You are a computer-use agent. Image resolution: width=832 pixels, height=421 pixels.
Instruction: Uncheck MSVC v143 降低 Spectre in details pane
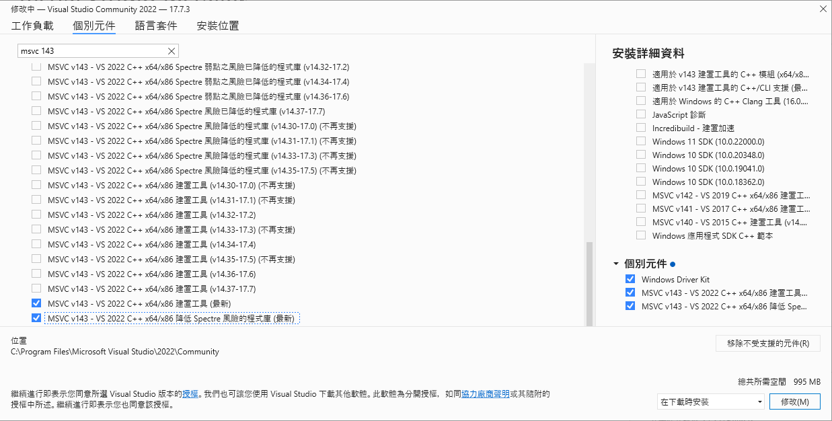click(x=630, y=306)
